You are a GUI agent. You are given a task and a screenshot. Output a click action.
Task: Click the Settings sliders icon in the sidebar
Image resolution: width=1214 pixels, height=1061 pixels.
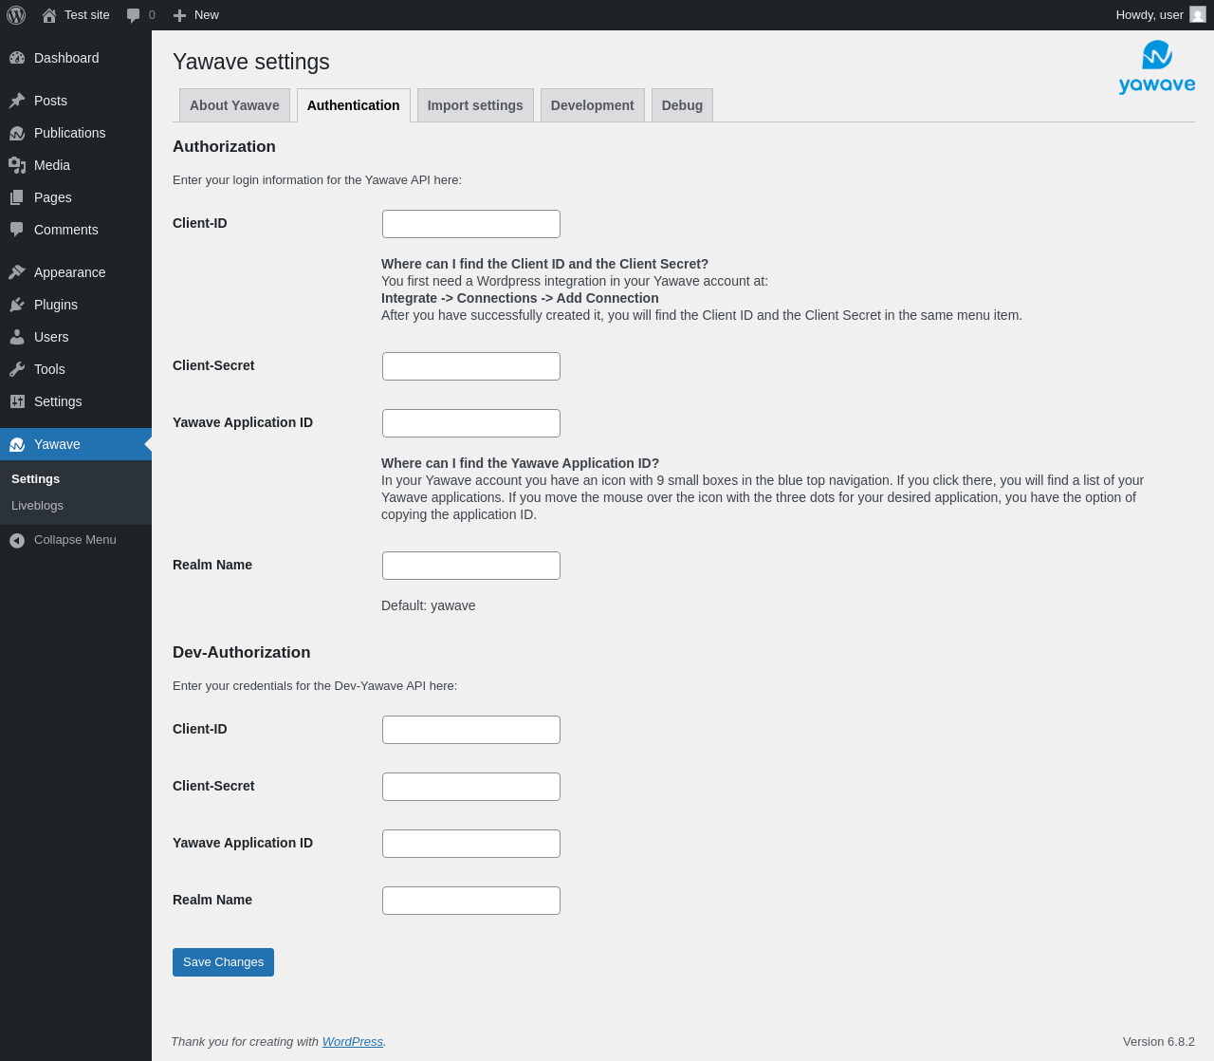pyautogui.click(x=17, y=401)
